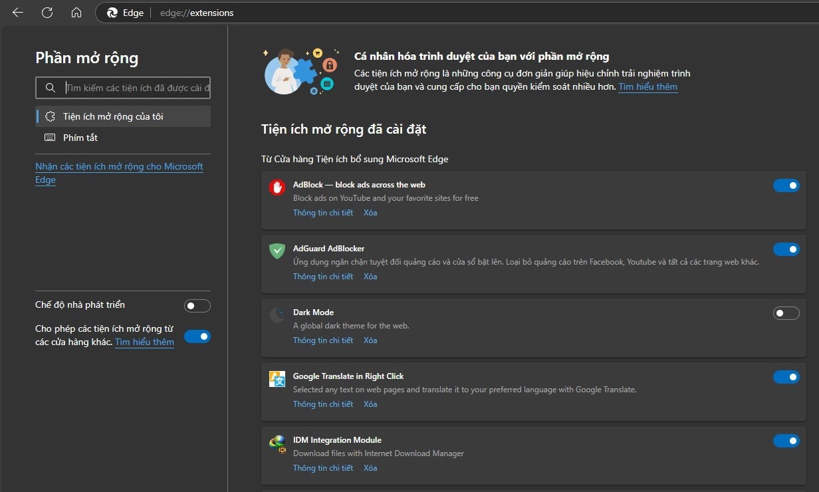This screenshot has width=819, height=492.
Task: Open IDM Integration Module Thông tin chi tiết
Action: 323,468
